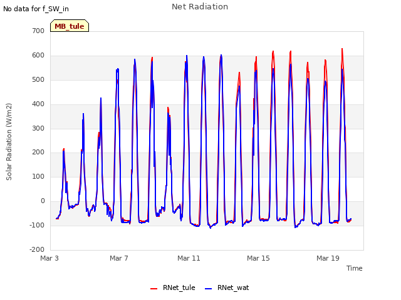Click the Solar Radiation (W/m2) axis title
This screenshot has height=300, width=401.
[9, 142]
